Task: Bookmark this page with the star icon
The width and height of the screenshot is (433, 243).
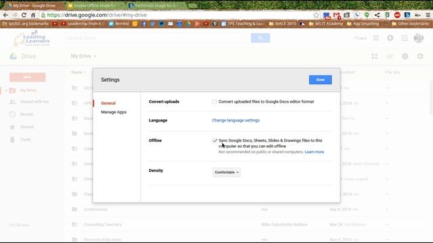Action: pyautogui.click(x=316, y=15)
